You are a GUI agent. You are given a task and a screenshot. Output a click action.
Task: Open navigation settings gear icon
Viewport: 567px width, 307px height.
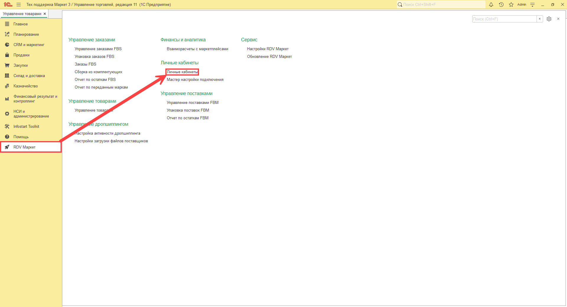pyautogui.click(x=549, y=19)
